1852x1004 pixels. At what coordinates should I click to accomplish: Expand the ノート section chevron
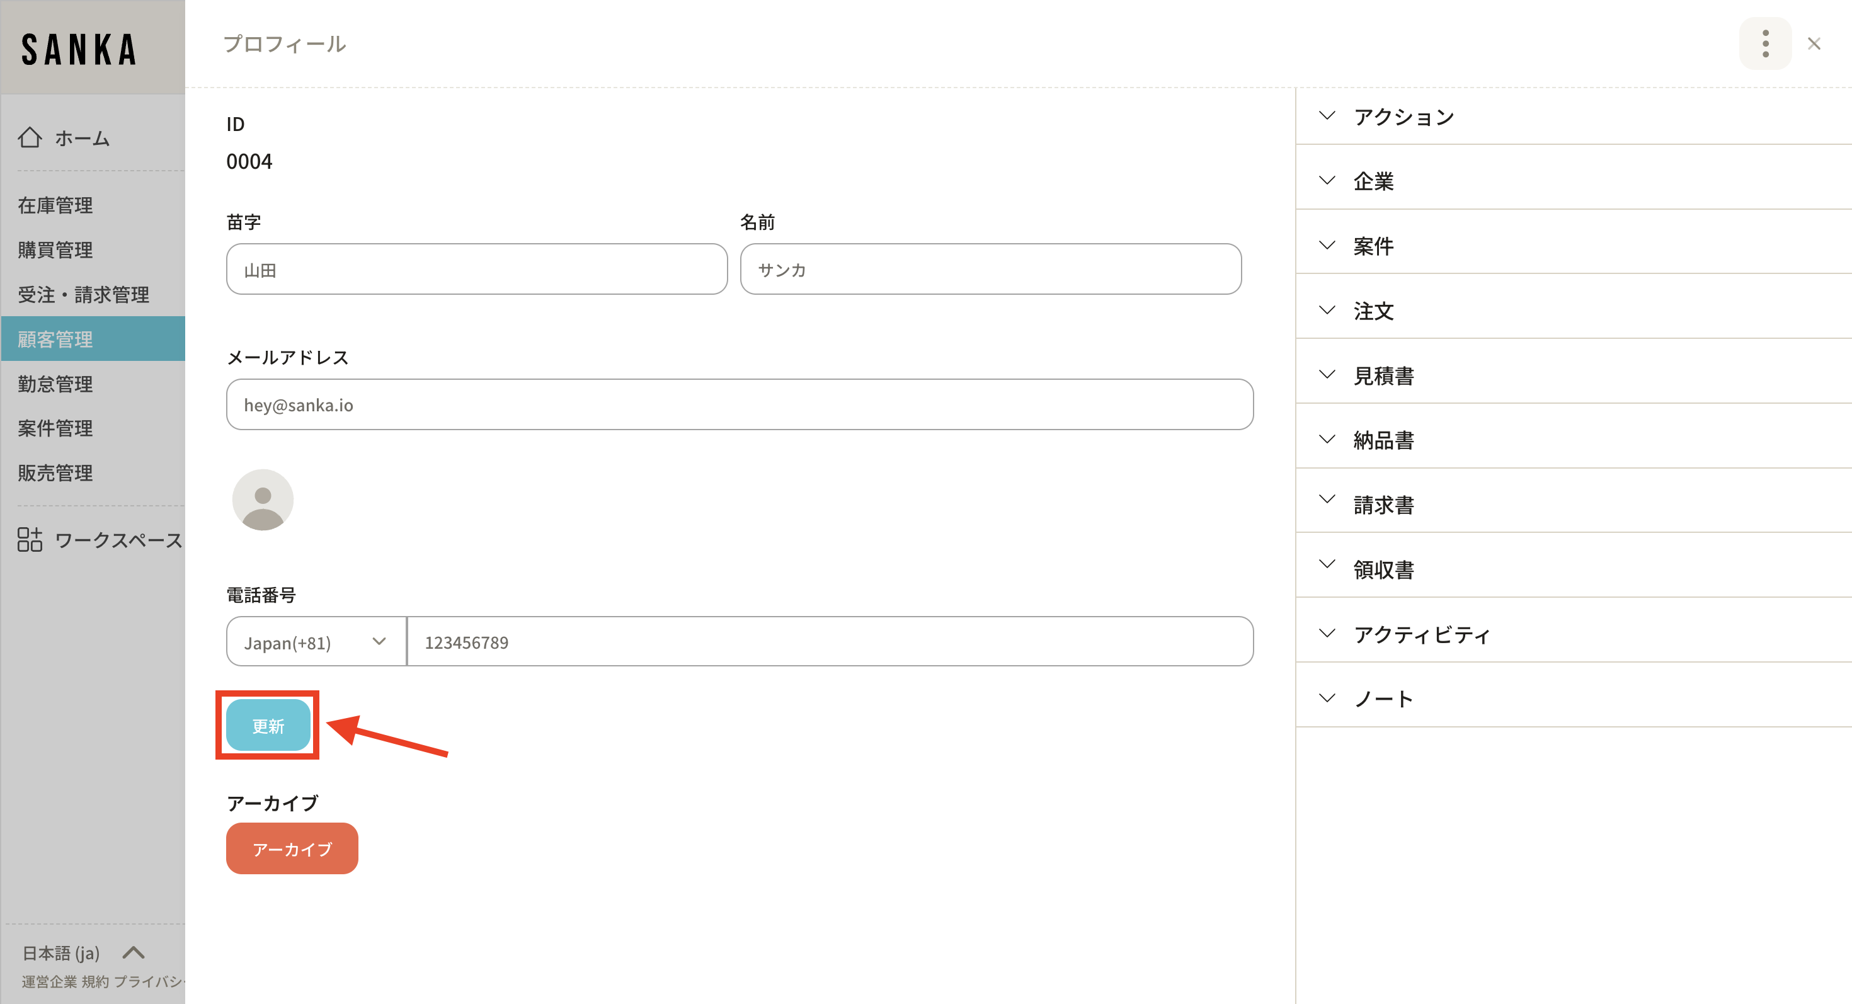pyautogui.click(x=1327, y=698)
